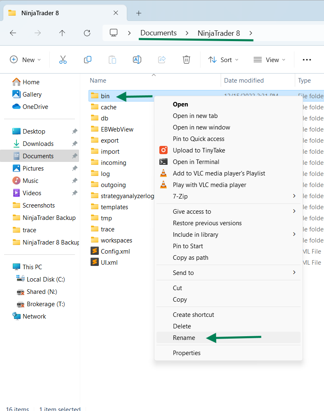This screenshot has height=411, width=324.
Task: Select the cache folder
Action: coord(103,107)
